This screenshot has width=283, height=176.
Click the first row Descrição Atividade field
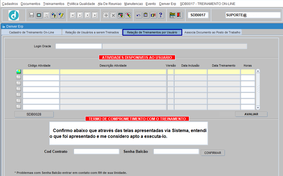113,72
